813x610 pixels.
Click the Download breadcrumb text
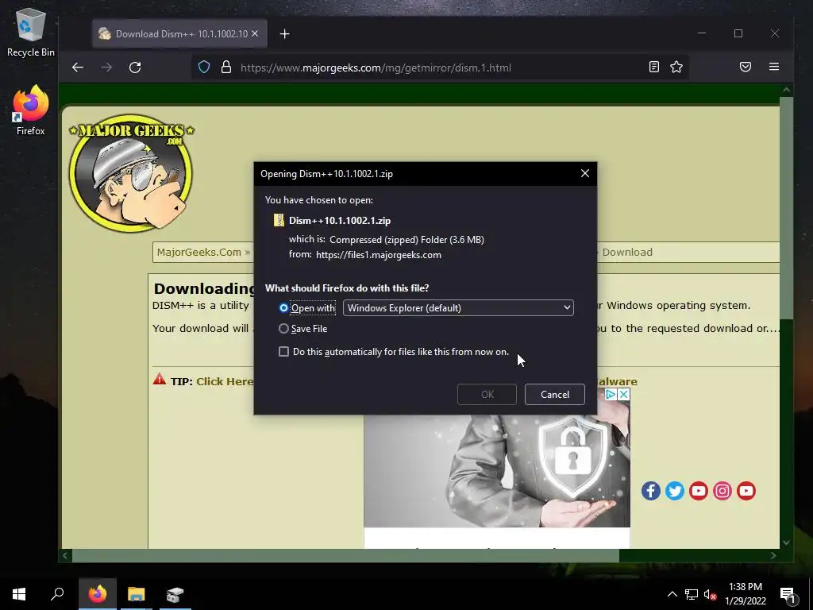[627, 252]
